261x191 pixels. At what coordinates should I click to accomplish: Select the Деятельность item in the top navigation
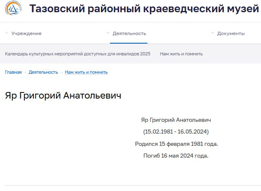click(x=129, y=33)
